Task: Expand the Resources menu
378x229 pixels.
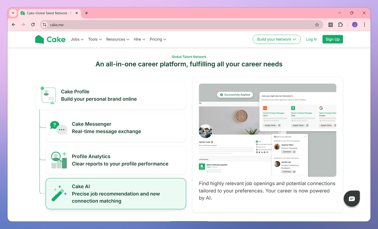Action: click(118, 39)
